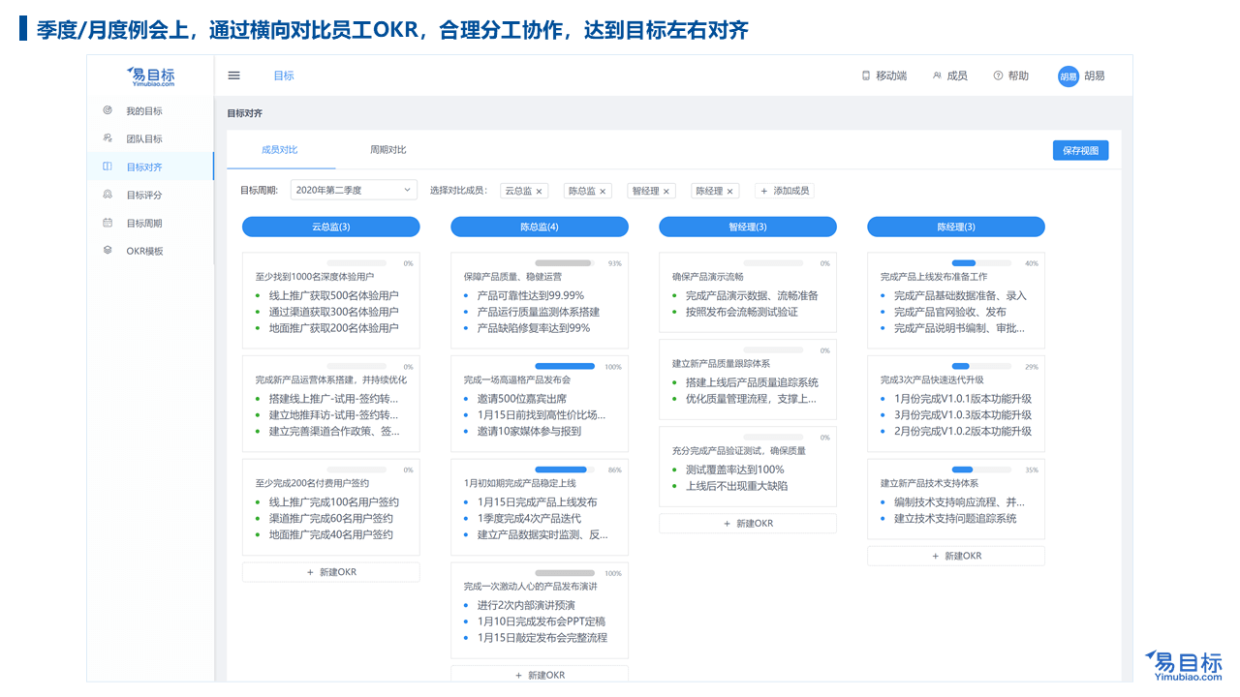Open 目标评分 in the sidebar
Viewport: 1240px width, 697px height.
[x=144, y=196]
